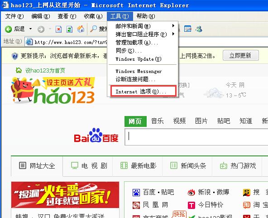The height and width of the screenshot is (218, 268).
Task: Click the Baidu Tieba paw icon
Action: click(x=136, y=193)
